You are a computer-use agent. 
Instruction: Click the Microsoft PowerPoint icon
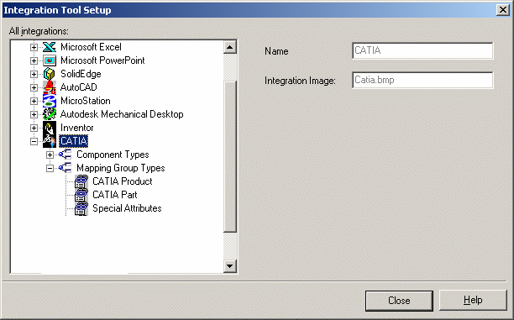point(50,60)
